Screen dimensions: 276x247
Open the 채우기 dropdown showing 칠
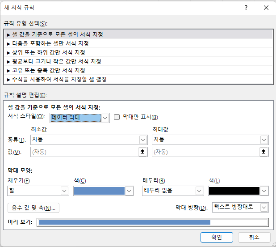pyautogui.click(x=38, y=191)
